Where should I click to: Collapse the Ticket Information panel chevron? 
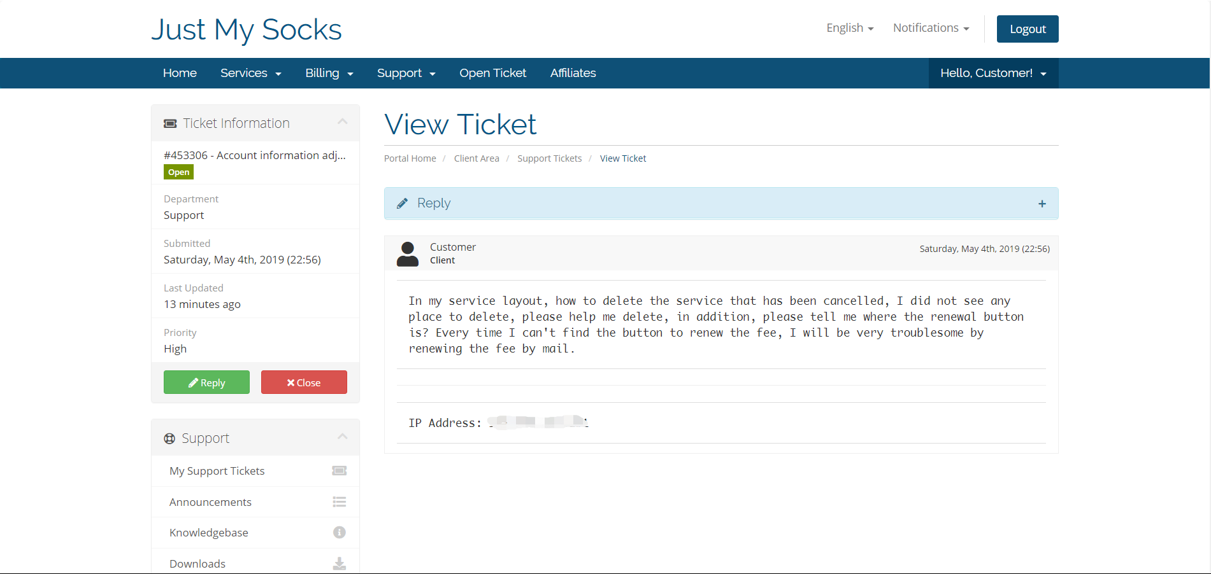point(343,122)
